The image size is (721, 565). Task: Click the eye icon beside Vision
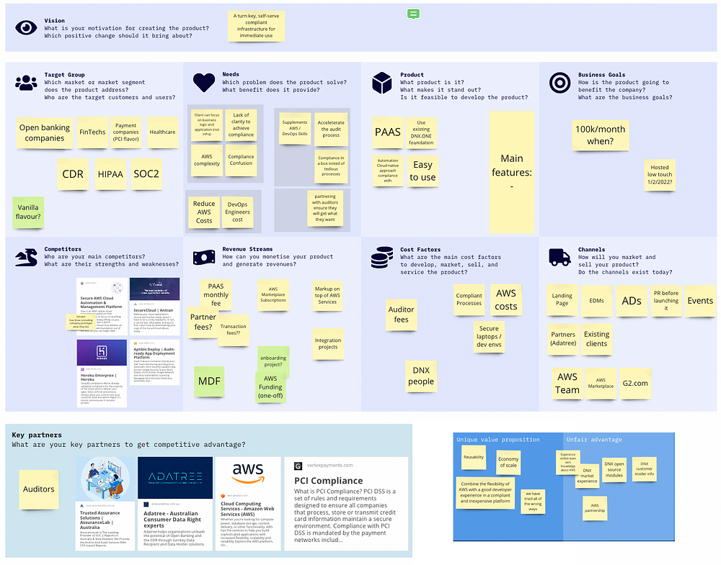click(x=27, y=27)
